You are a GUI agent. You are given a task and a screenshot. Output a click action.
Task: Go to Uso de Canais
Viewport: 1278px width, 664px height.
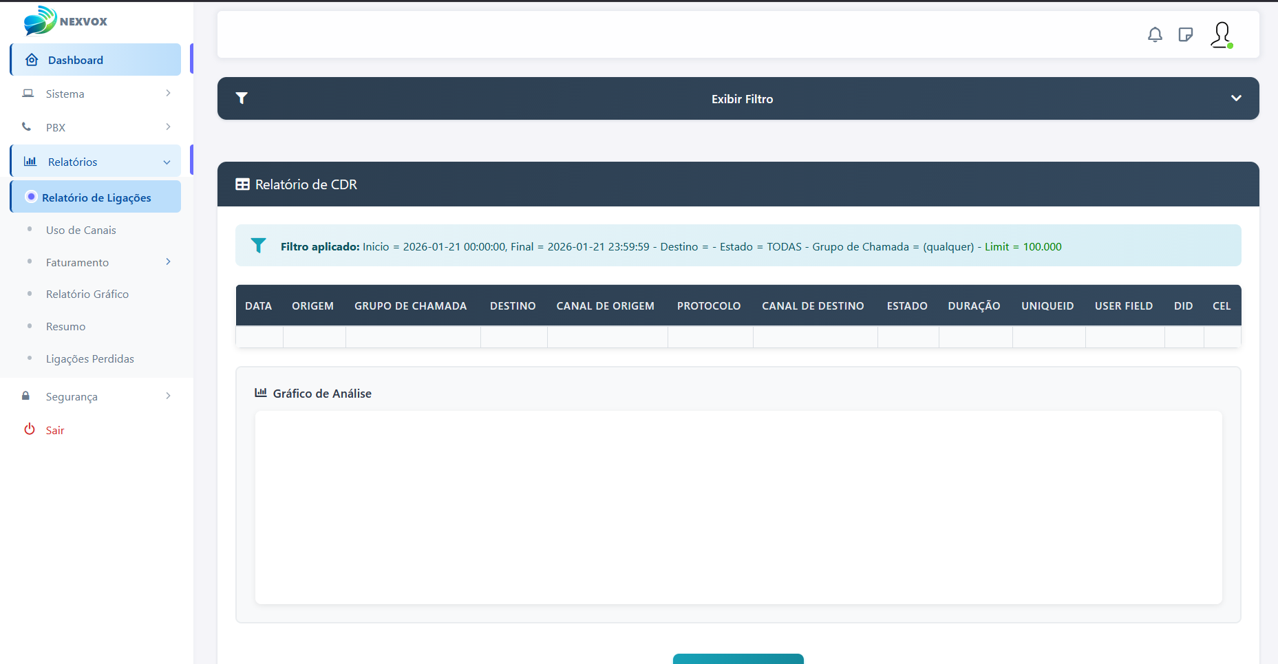(81, 230)
